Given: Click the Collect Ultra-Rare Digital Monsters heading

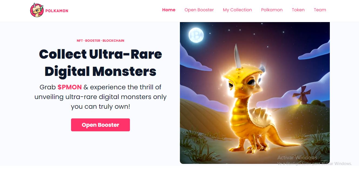Looking at the screenshot, I should coord(100,63).
